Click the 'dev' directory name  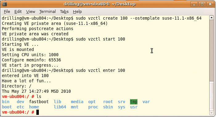[20, 102]
